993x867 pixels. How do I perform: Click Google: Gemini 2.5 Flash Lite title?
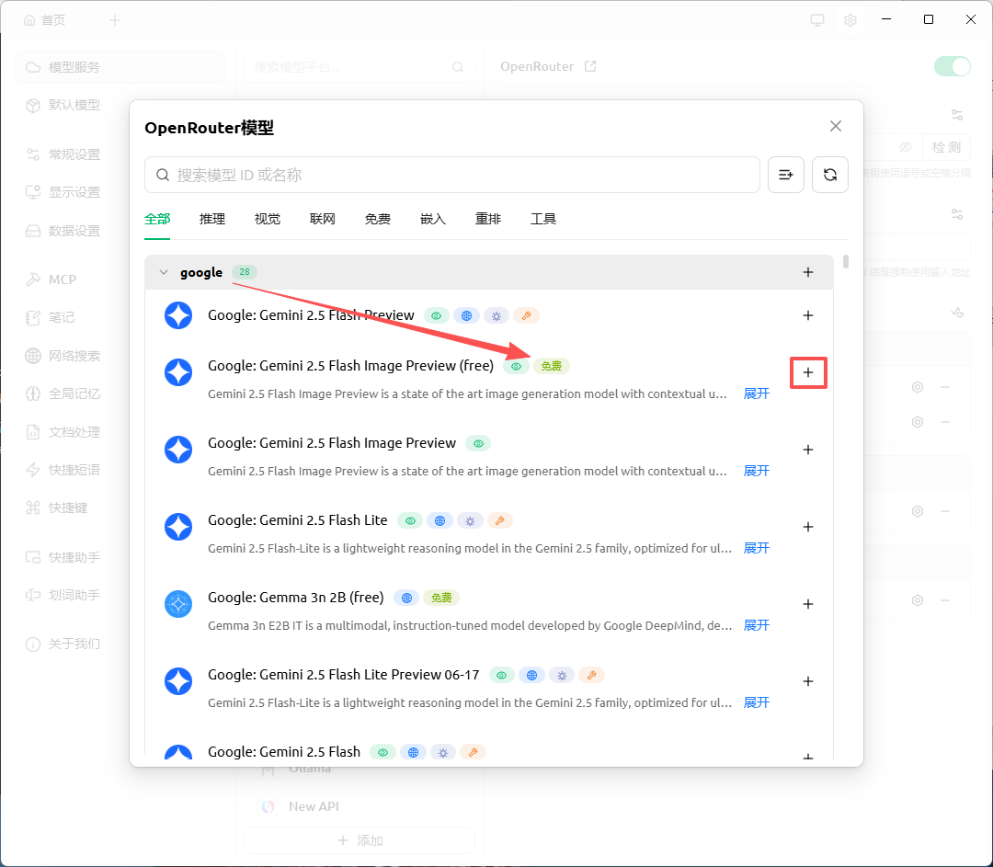point(298,520)
